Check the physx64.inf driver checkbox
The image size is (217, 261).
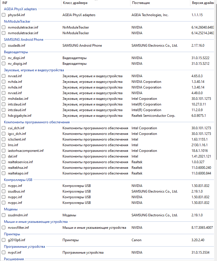click(x=3, y=15)
